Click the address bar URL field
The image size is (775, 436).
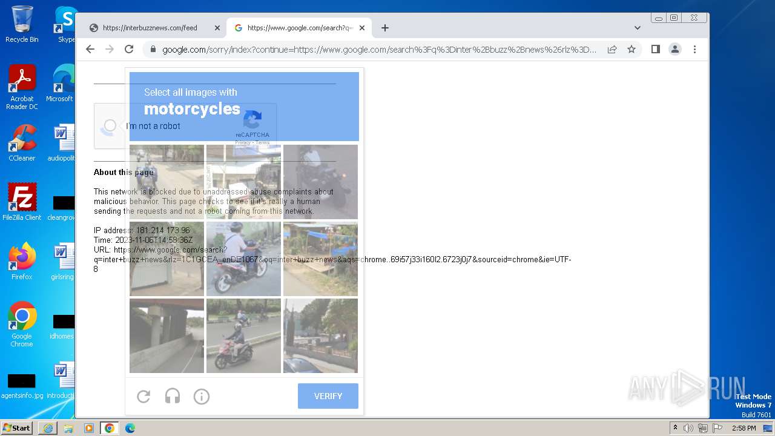coord(379,49)
